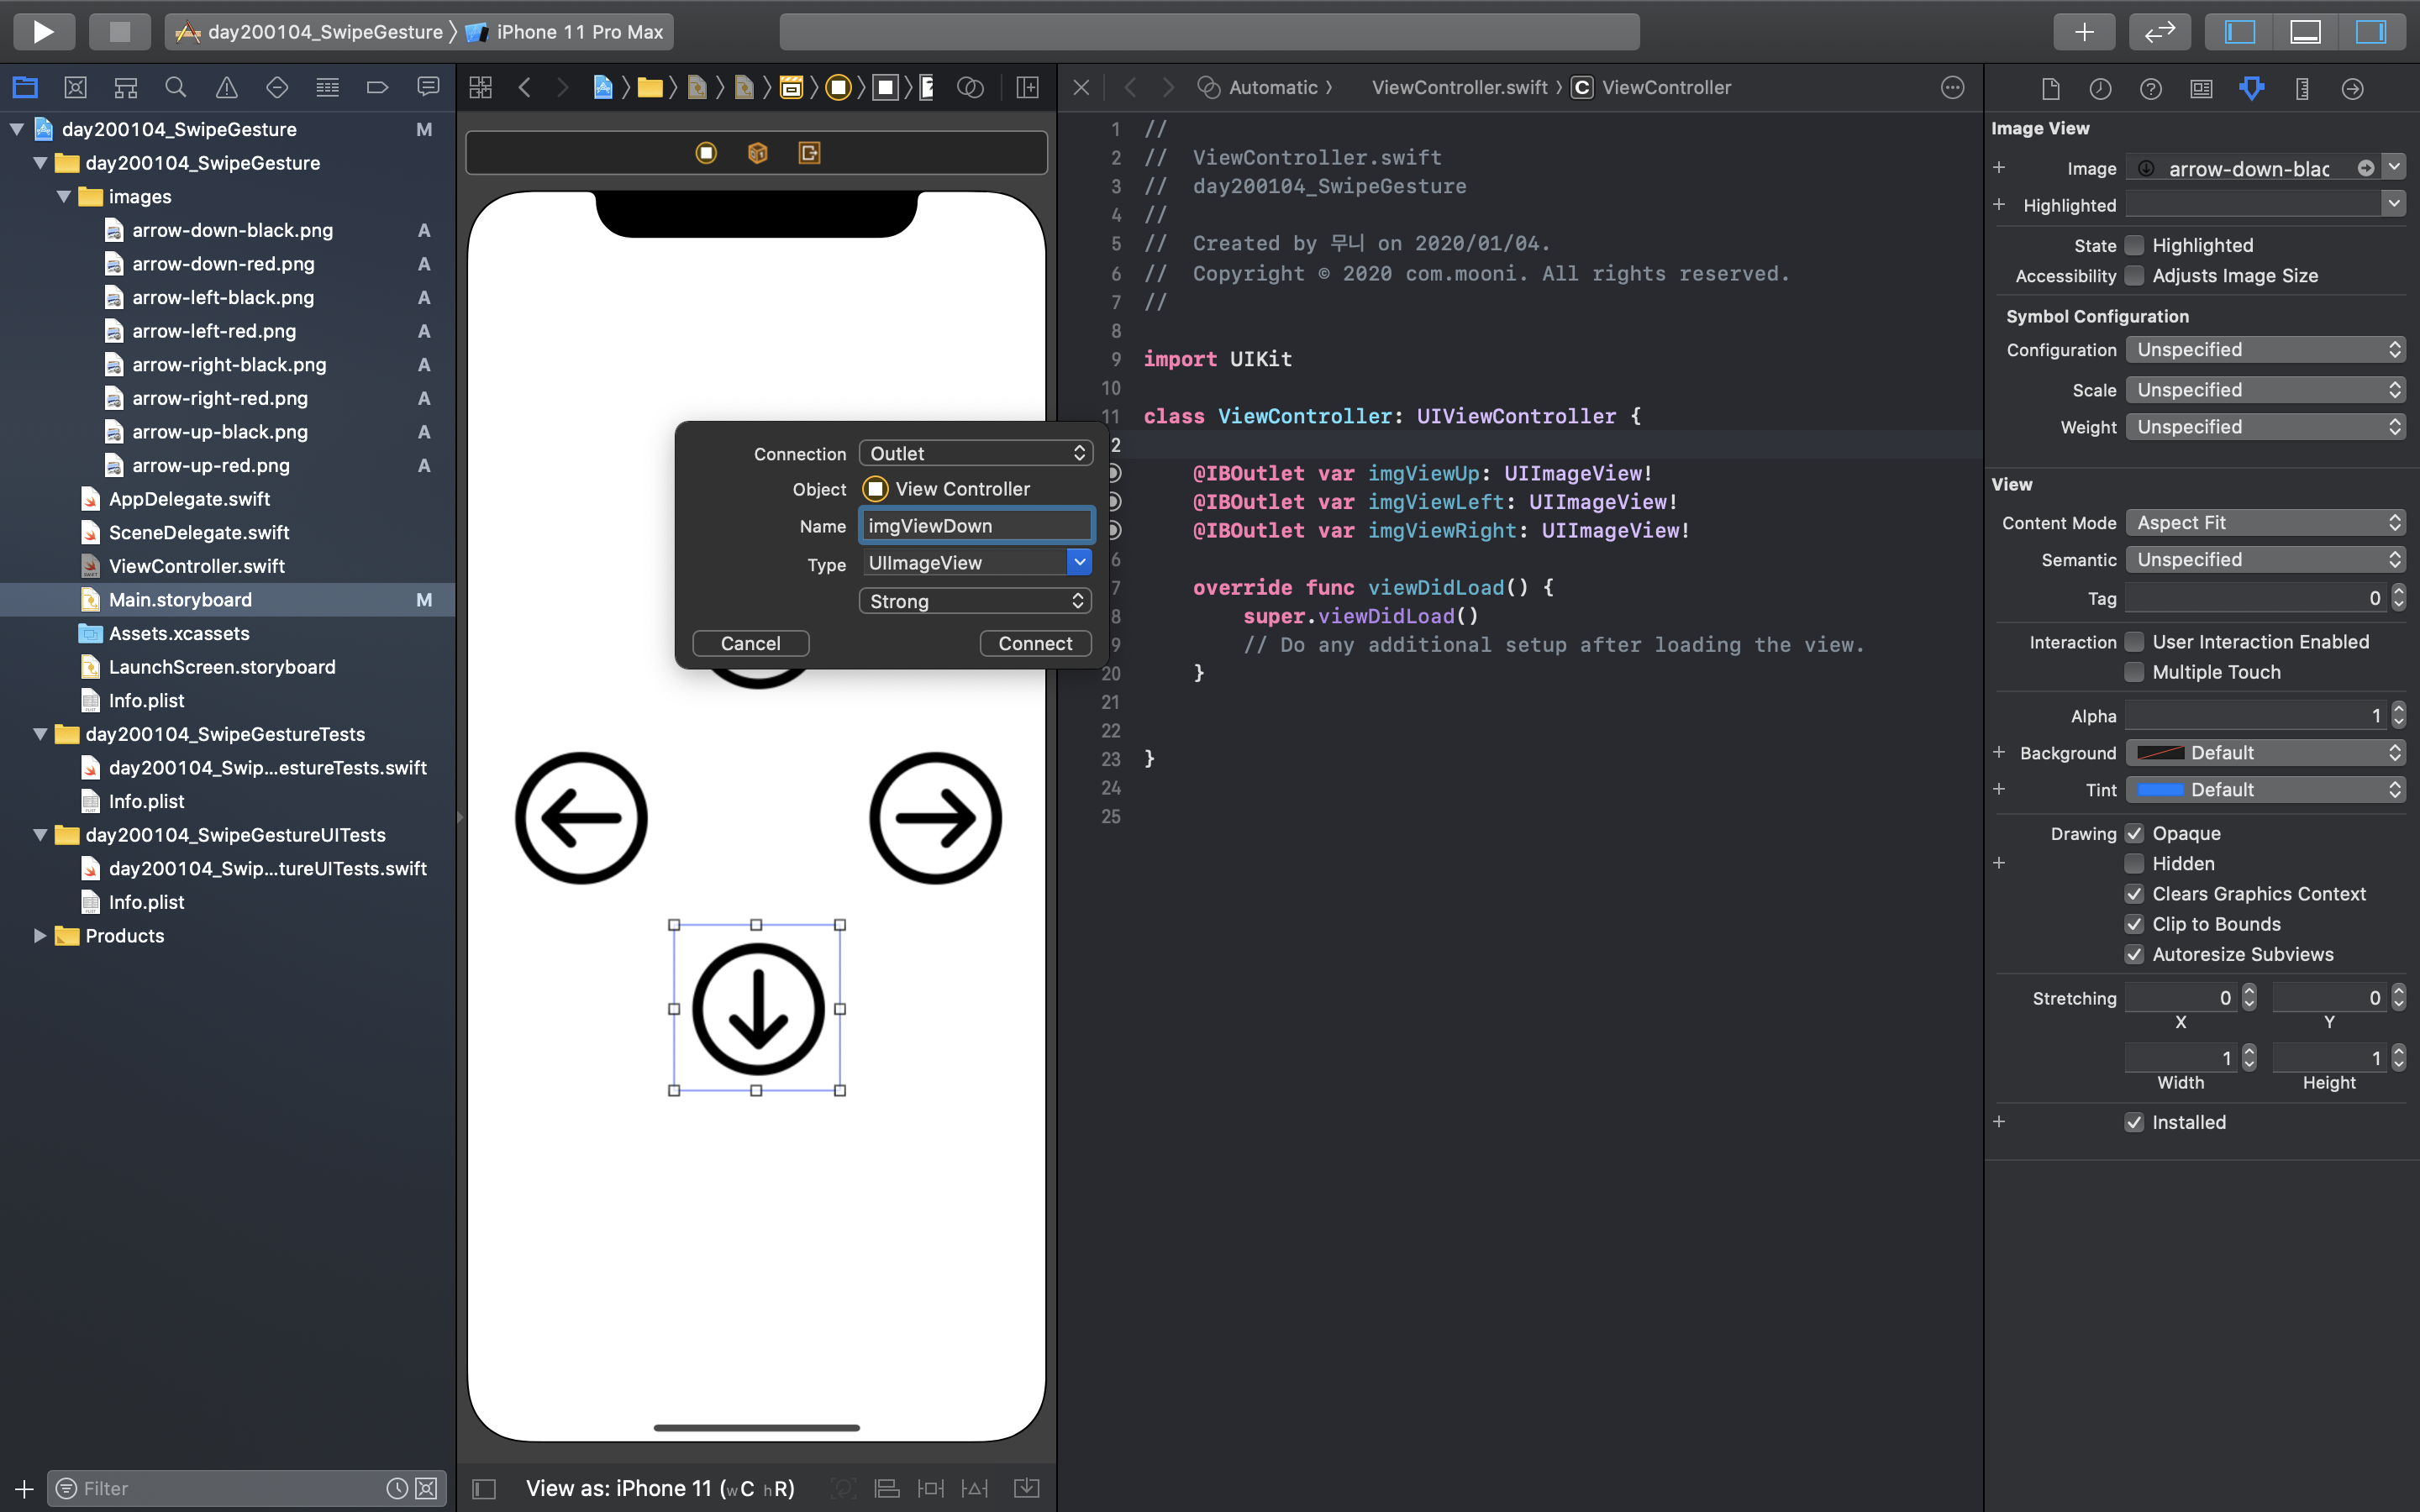Open the Content Mode Aspect Fit dropdown
The height and width of the screenshot is (1512, 2420).
point(2264,523)
